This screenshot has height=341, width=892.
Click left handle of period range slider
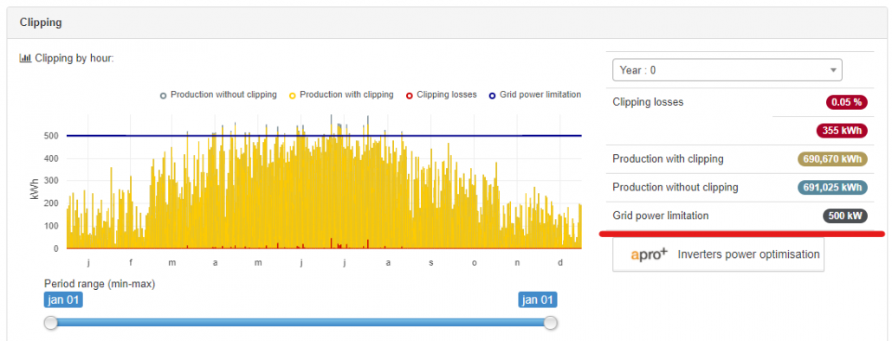coord(51,323)
